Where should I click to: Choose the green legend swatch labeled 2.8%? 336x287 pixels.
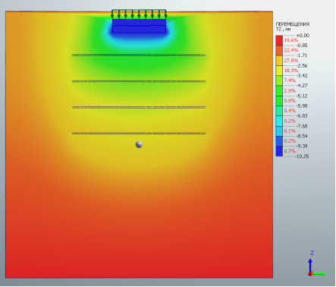(x=279, y=91)
